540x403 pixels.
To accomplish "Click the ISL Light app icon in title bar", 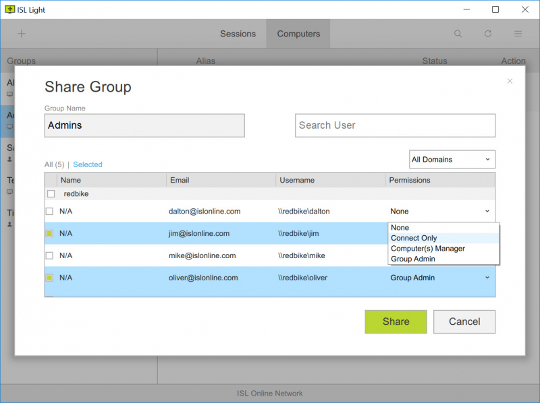I will (x=9, y=9).
